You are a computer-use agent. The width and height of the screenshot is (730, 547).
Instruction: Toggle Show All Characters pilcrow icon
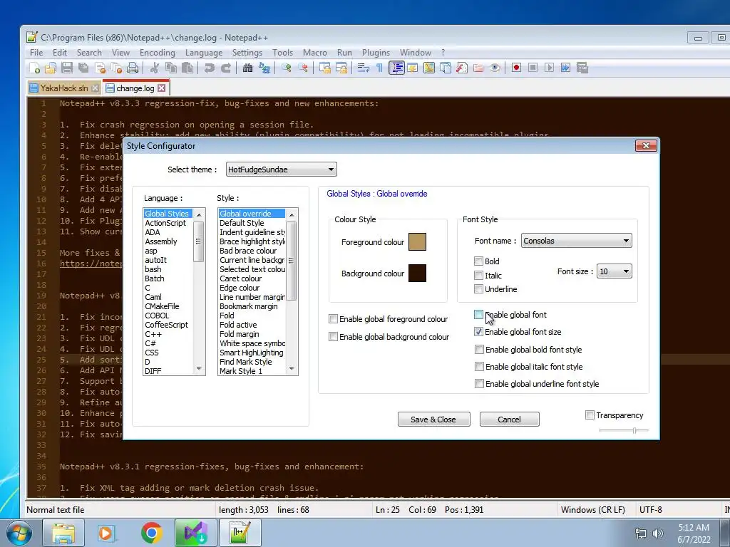coord(379,68)
